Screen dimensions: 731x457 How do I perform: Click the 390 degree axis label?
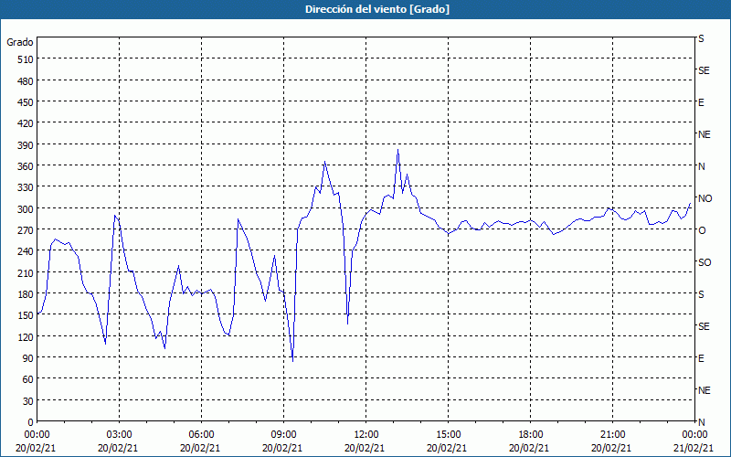pos(26,145)
